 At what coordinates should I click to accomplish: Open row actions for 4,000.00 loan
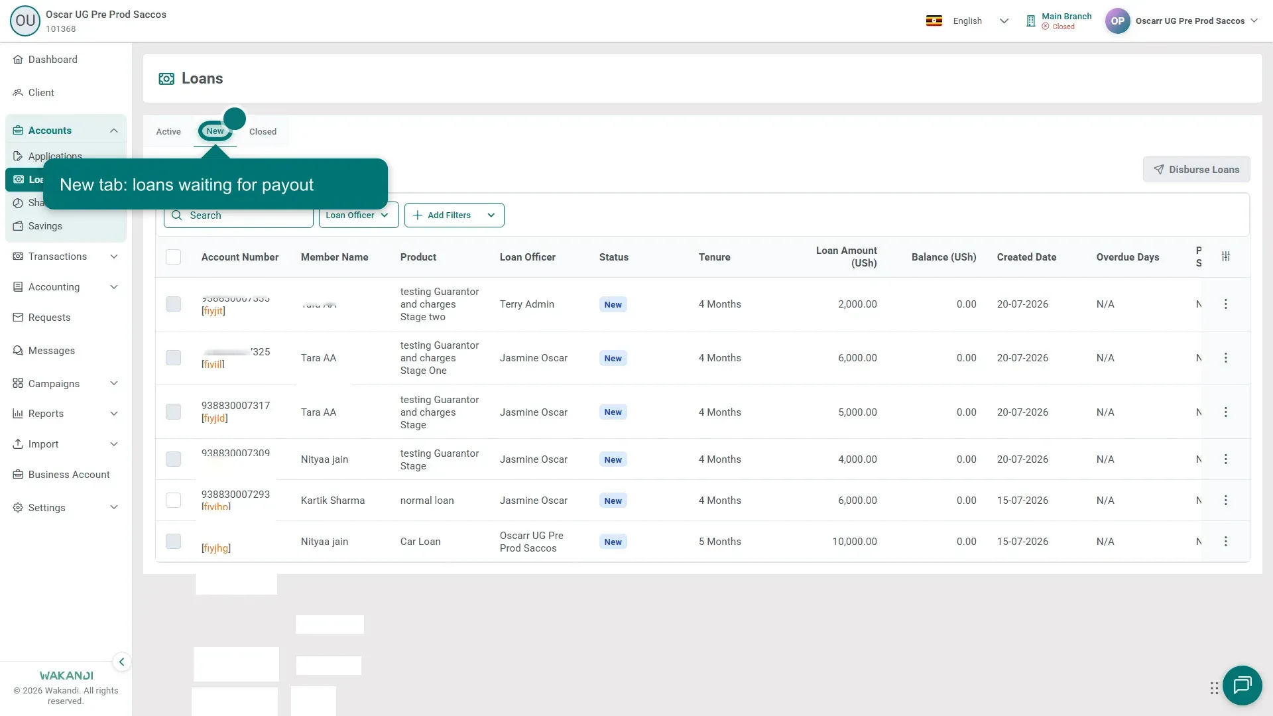pyautogui.click(x=1225, y=459)
